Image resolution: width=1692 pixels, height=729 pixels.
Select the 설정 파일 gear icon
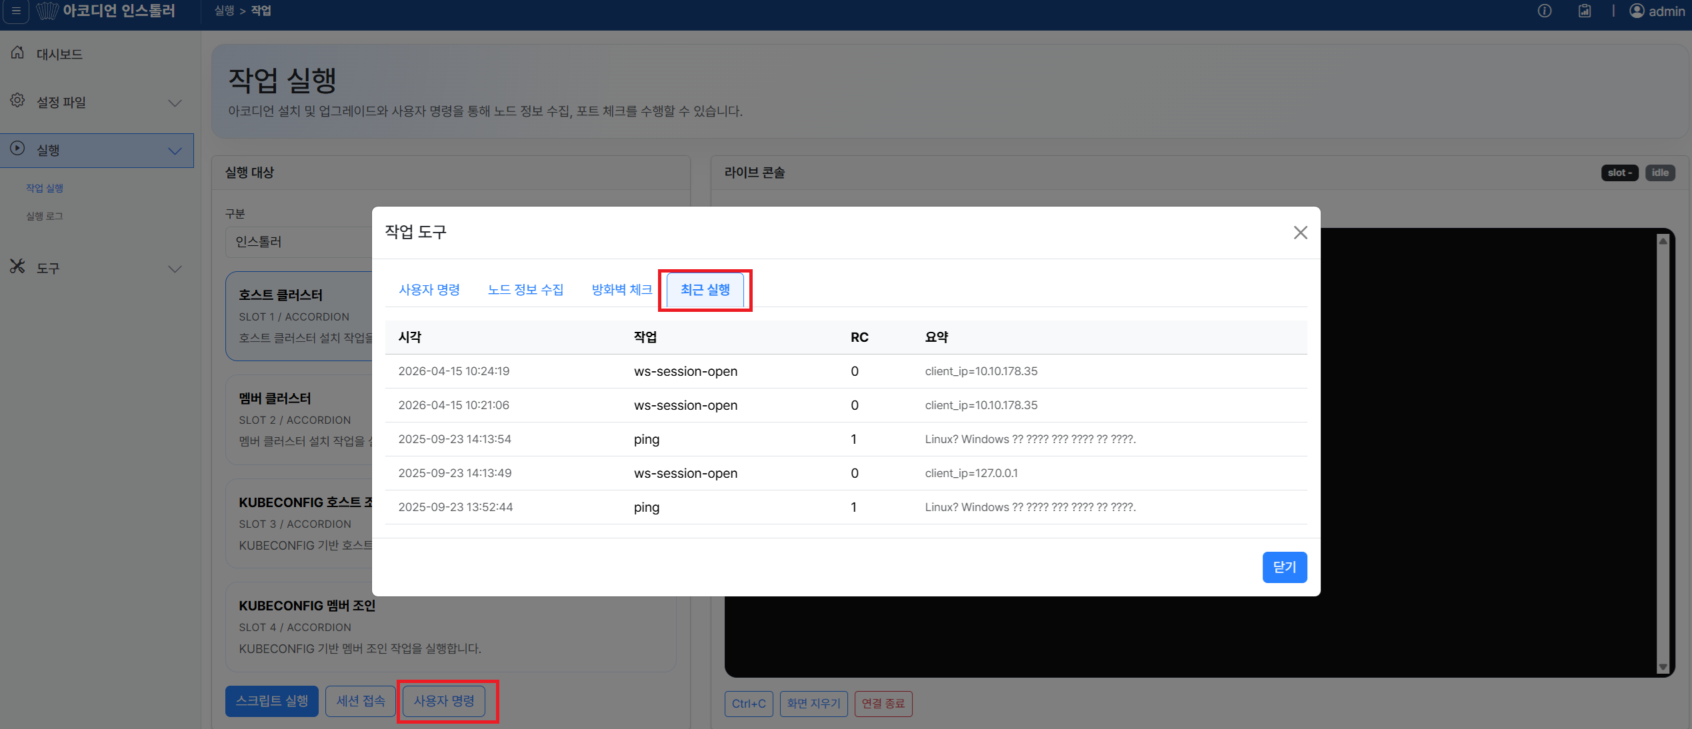[x=17, y=101]
